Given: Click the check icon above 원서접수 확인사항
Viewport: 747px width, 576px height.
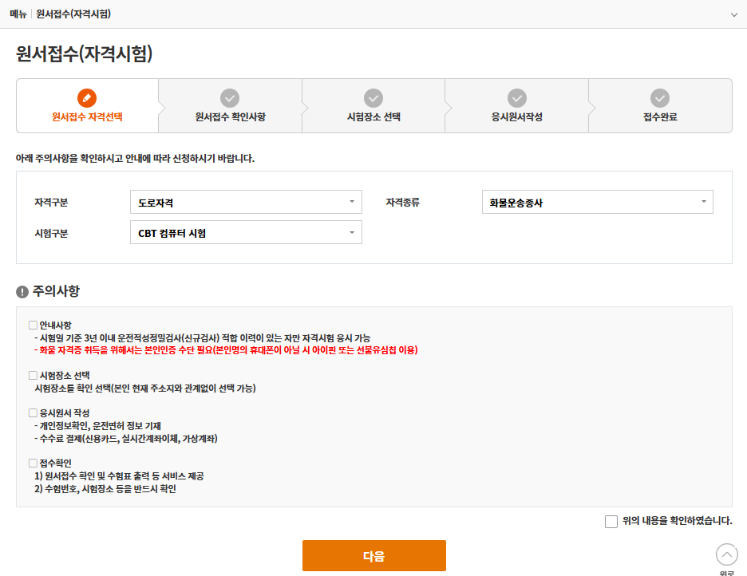Looking at the screenshot, I should (230, 98).
